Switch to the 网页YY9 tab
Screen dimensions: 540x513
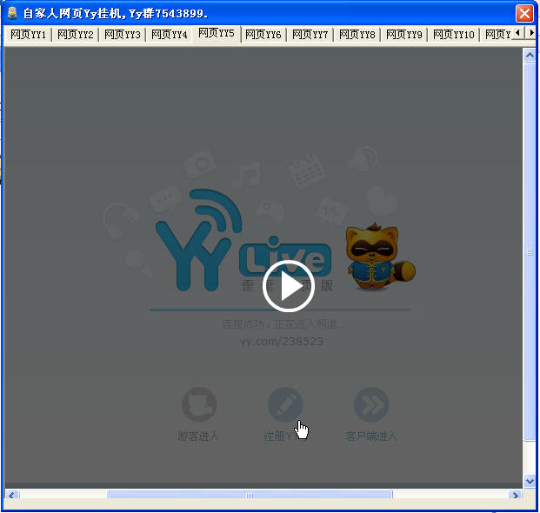tap(404, 35)
